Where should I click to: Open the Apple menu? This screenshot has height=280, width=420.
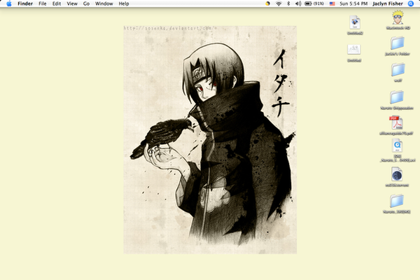coord(9,3)
